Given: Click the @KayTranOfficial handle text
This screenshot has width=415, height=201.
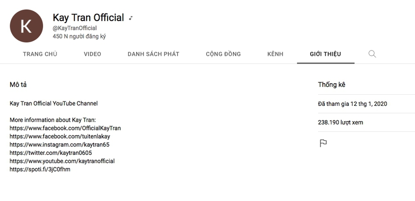Looking at the screenshot, I should [x=75, y=28].
